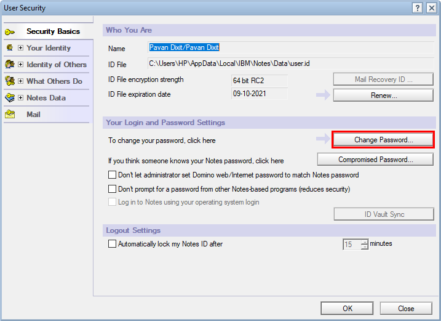The width and height of the screenshot is (441, 321).
Task: Expand the Notes Data tree node
Action: pos(20,98)
